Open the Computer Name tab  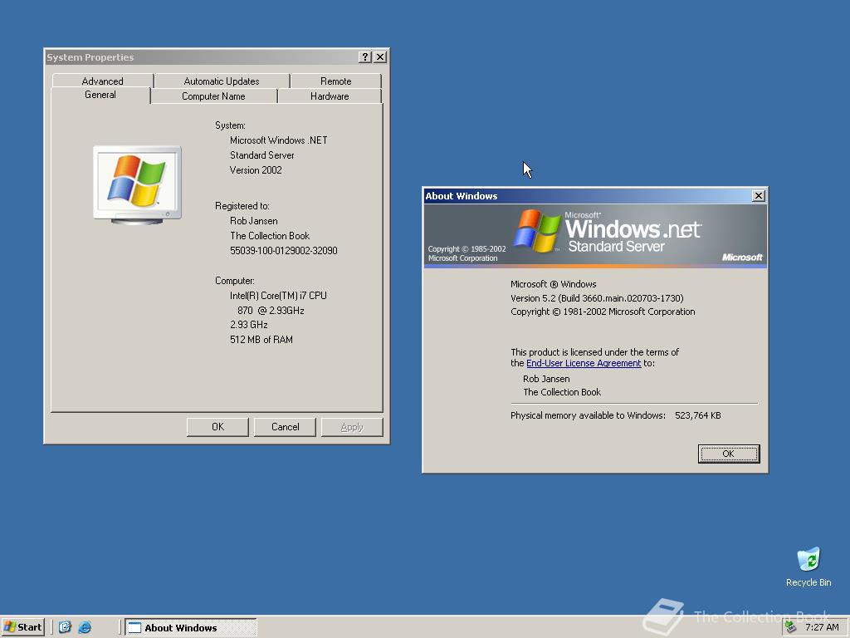213,96
